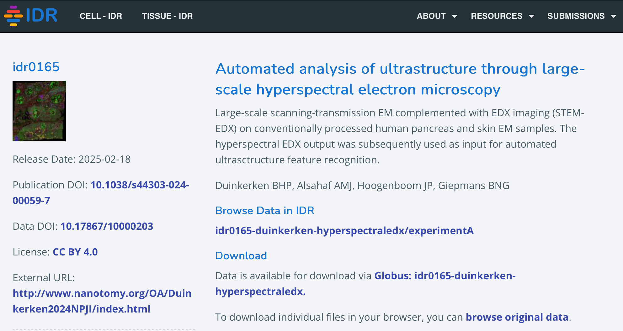
Task: Open the idr0165 study thumbnail image
Action: coord(39,111)
